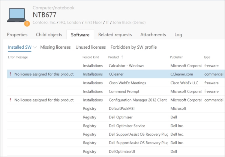
Task: Select the Dell Optimizer registry row
Action: click(116, 117)
